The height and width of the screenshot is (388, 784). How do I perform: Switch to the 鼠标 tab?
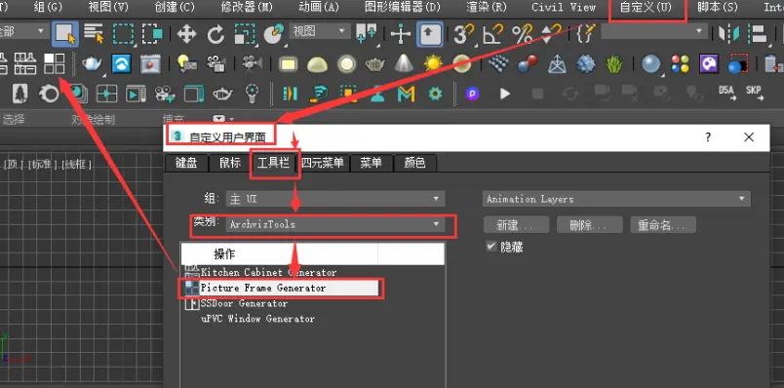[x=230, y=163]
